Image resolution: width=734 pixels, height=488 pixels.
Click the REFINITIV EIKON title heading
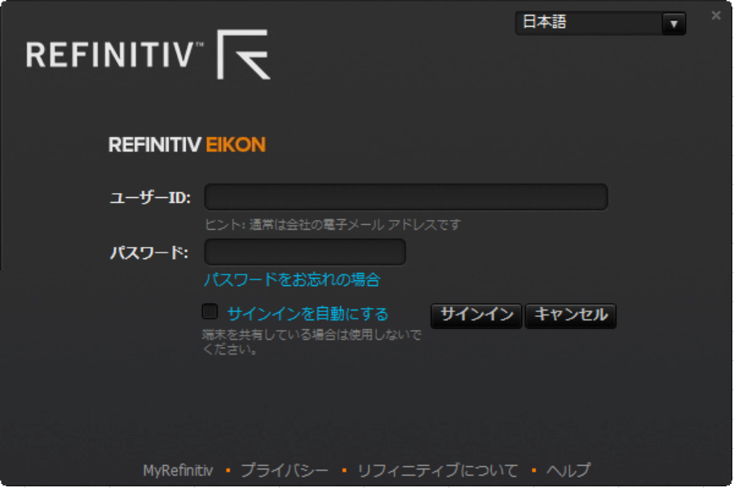point(188,144)
